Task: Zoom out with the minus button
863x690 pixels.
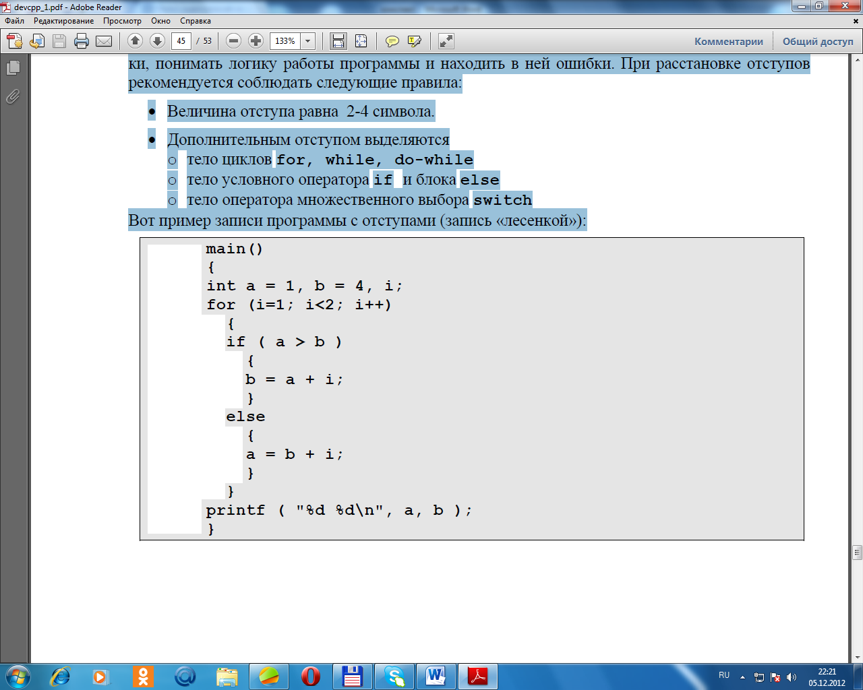Action: coord(233,41)
